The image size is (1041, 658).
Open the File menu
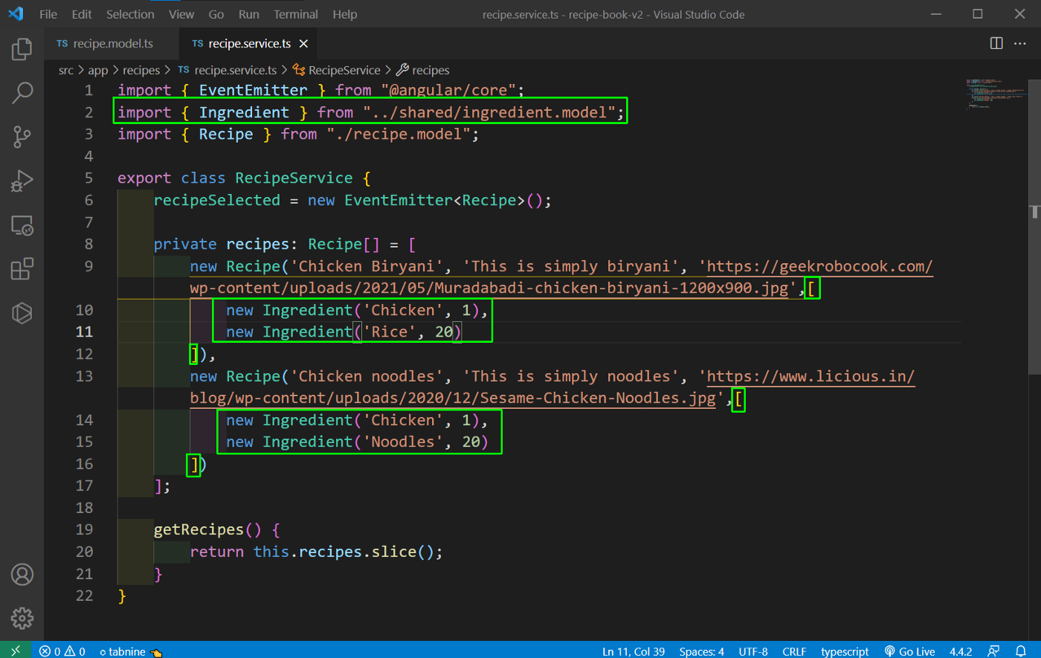[48, 14]
